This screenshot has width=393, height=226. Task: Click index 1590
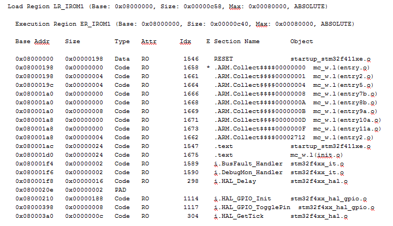191,173
